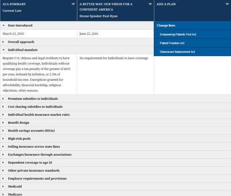Click the 'Change Item:' menu header
The width and height of the screenshot is (231, 196).
[x=166, y=26]
